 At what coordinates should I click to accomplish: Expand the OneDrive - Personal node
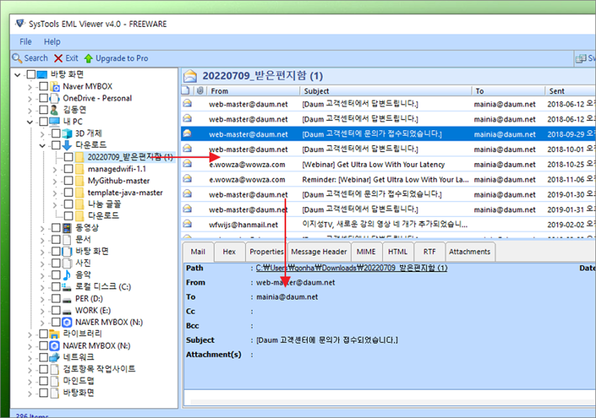pos(30,98)
